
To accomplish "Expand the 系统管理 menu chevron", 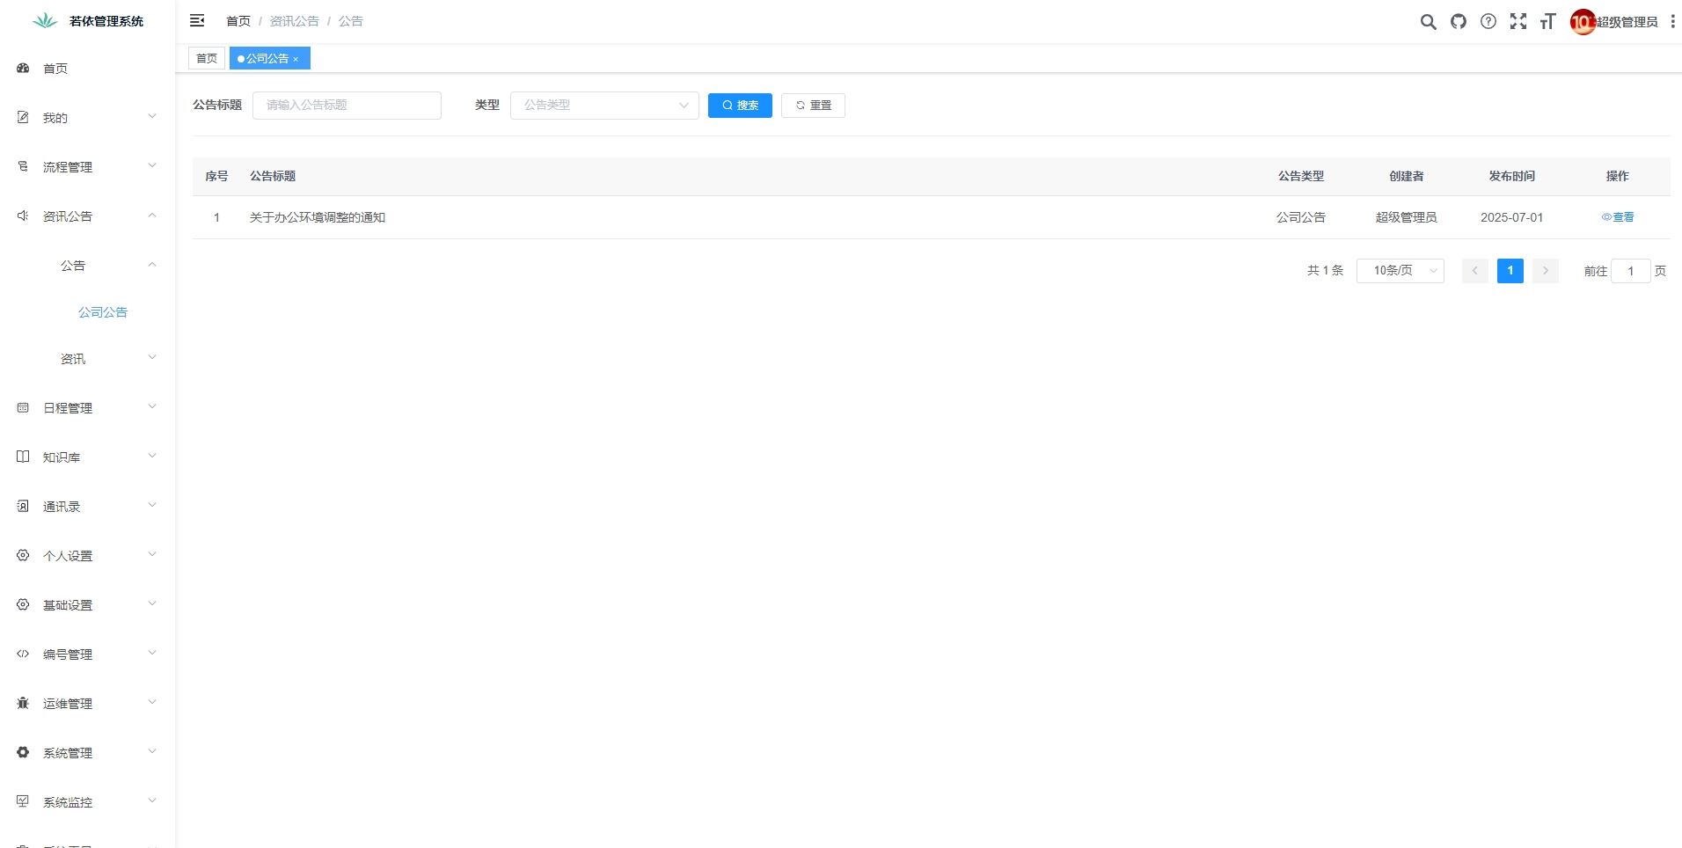I will pyautogui.click(x=152, y=751).
